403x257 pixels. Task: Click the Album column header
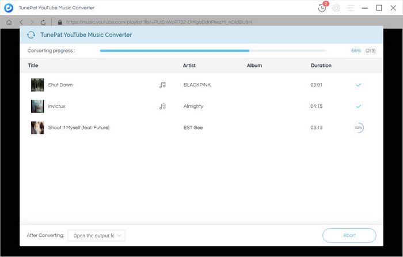pyautogui.click(x=254, y=65)
